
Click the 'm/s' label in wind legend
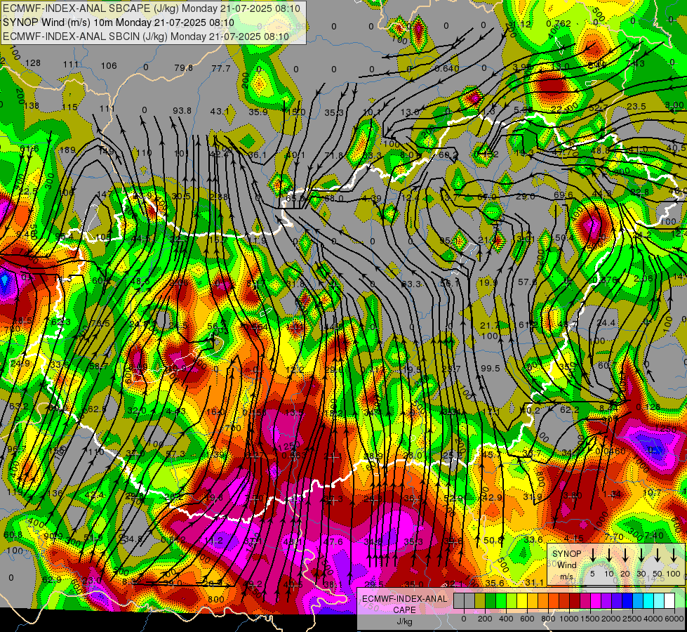[x=566, y=577]
